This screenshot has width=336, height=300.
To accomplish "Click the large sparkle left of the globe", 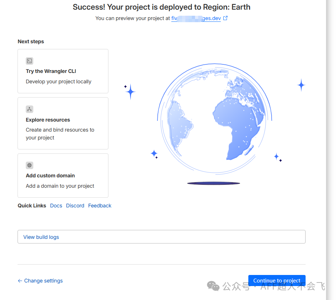I will (x=131, y=92).
